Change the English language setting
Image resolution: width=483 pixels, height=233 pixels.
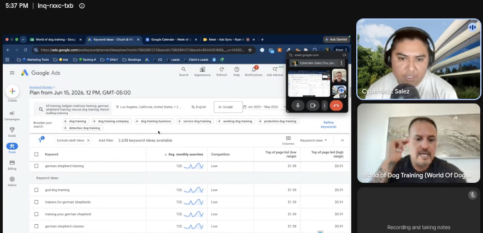click(199, 107)
